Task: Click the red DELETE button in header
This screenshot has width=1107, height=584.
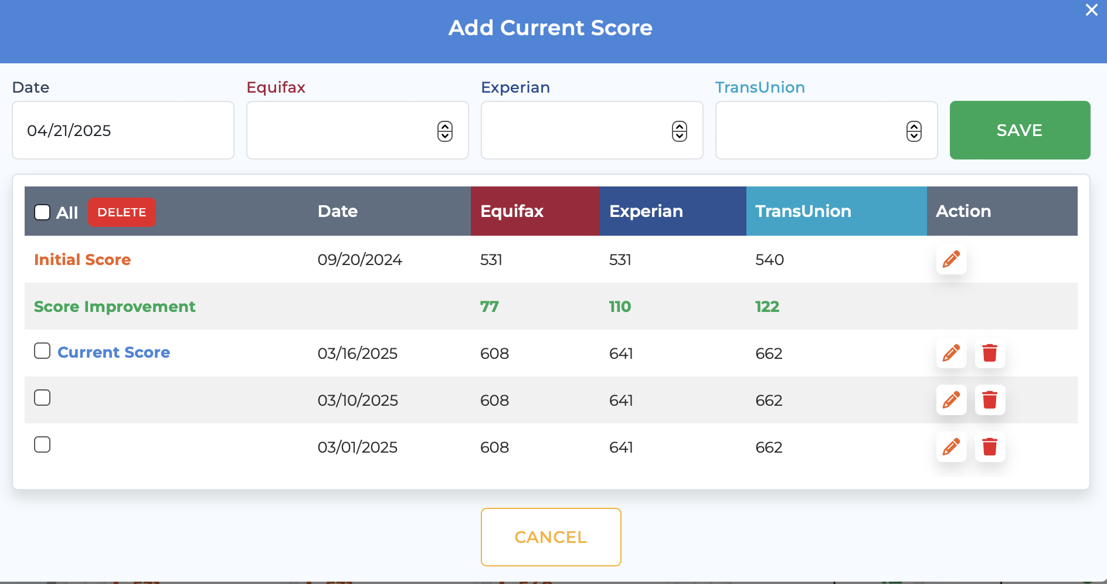Action: pos(122,212)
